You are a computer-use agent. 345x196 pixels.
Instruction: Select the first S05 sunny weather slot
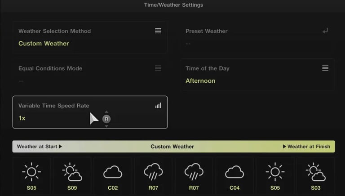pyautogui.click(x=31, y=176)
